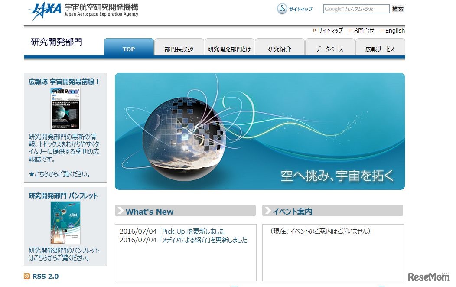Click the イベント案内 section heading

pyautogui.click(x=293, y=212)
